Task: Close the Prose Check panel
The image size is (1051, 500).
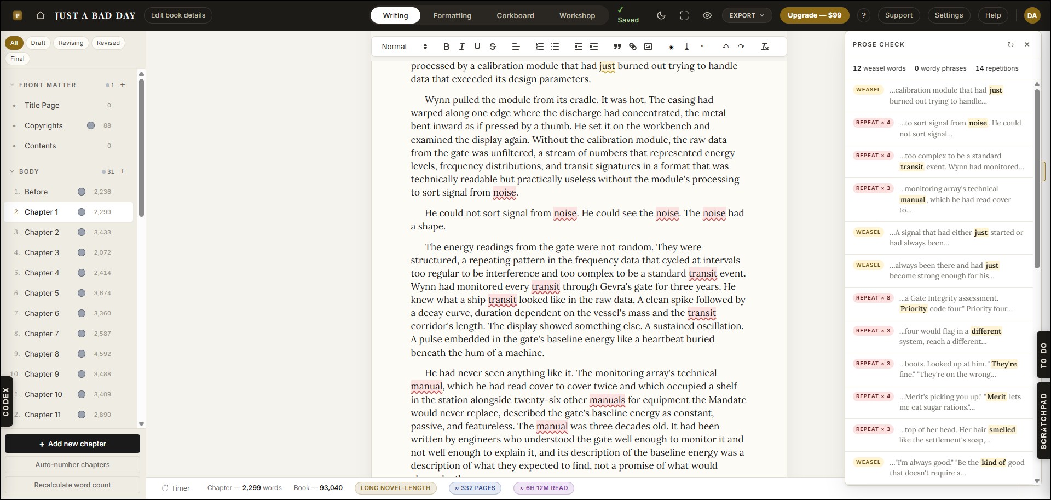Action: [1027, 44]
